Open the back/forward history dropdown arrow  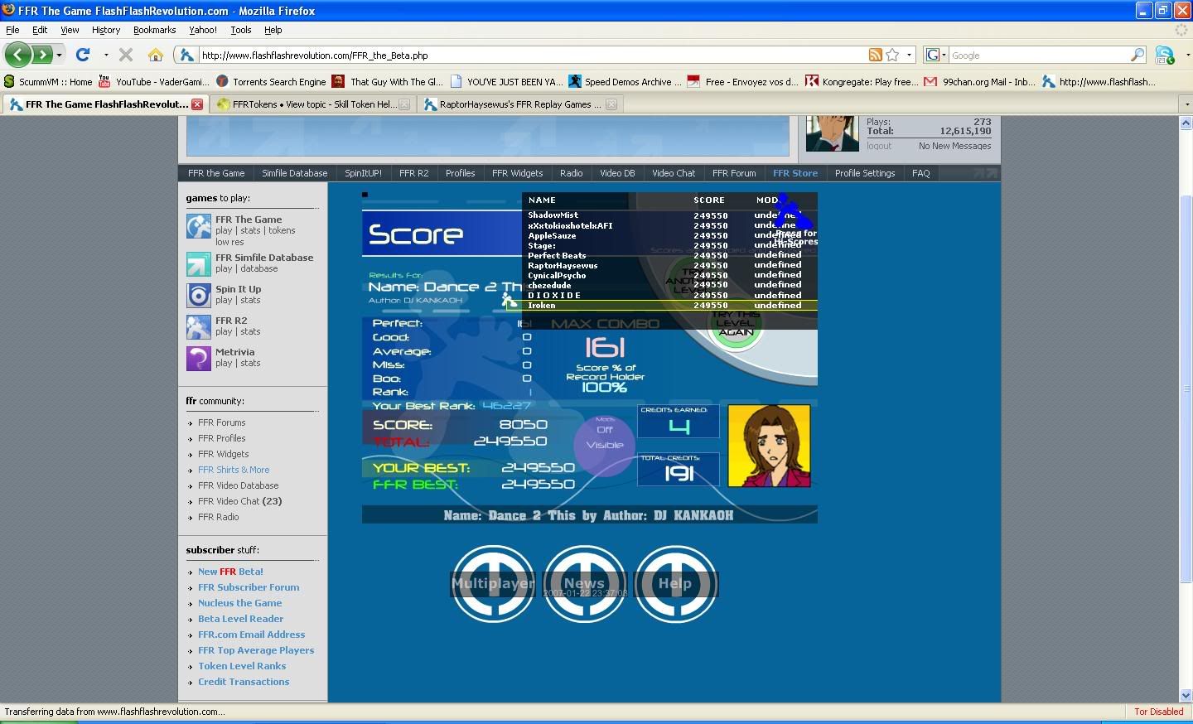click(x=60, y=55)
